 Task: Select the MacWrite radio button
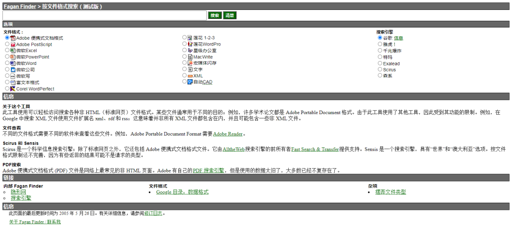(184, 56)
